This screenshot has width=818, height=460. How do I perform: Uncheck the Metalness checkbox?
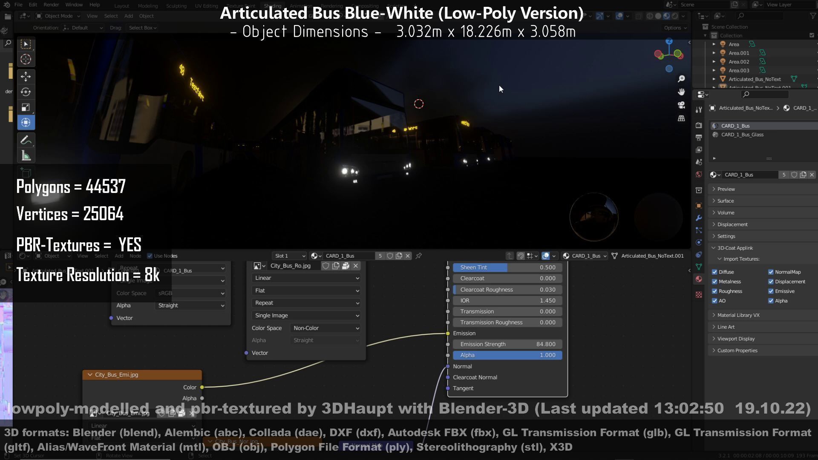click(714, 282)
